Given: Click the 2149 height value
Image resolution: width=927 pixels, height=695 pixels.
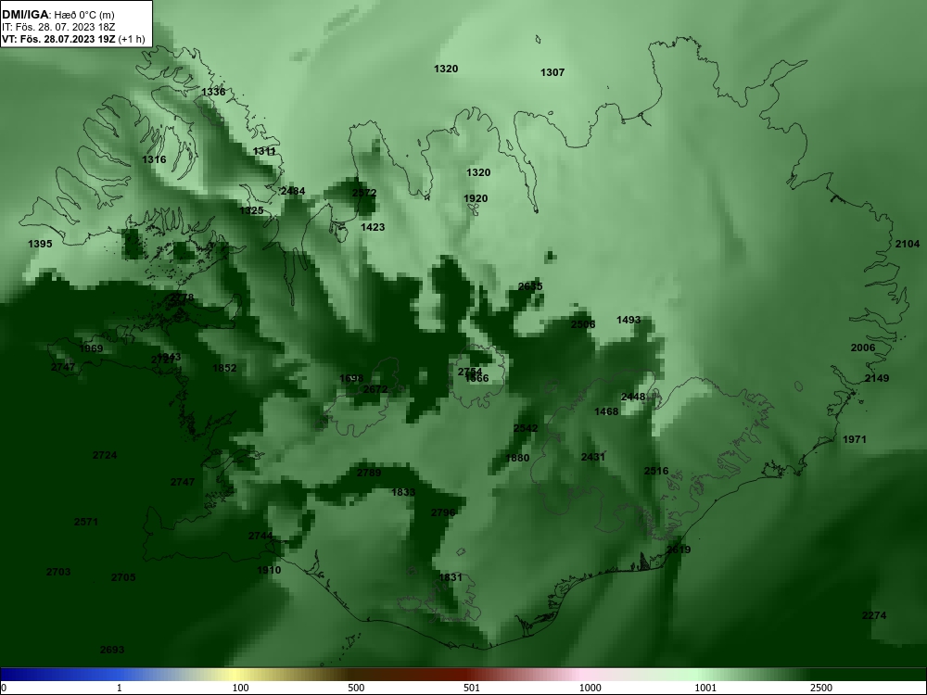Looking at the screenshot, I should [x=877, y=378].
